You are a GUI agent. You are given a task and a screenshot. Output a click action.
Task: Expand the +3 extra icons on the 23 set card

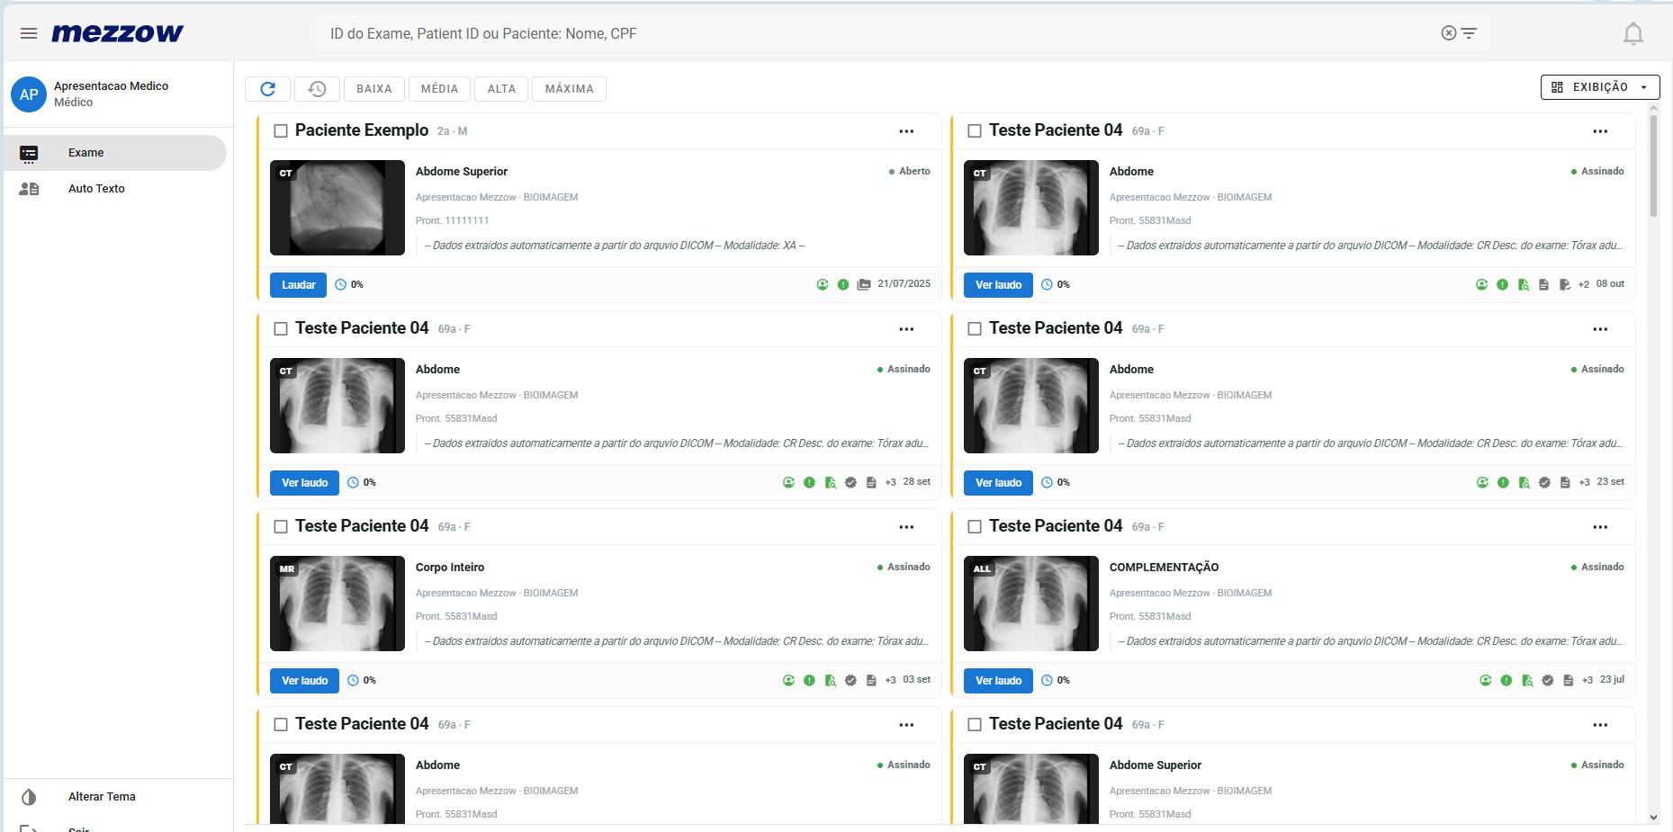pos(1584,483)
